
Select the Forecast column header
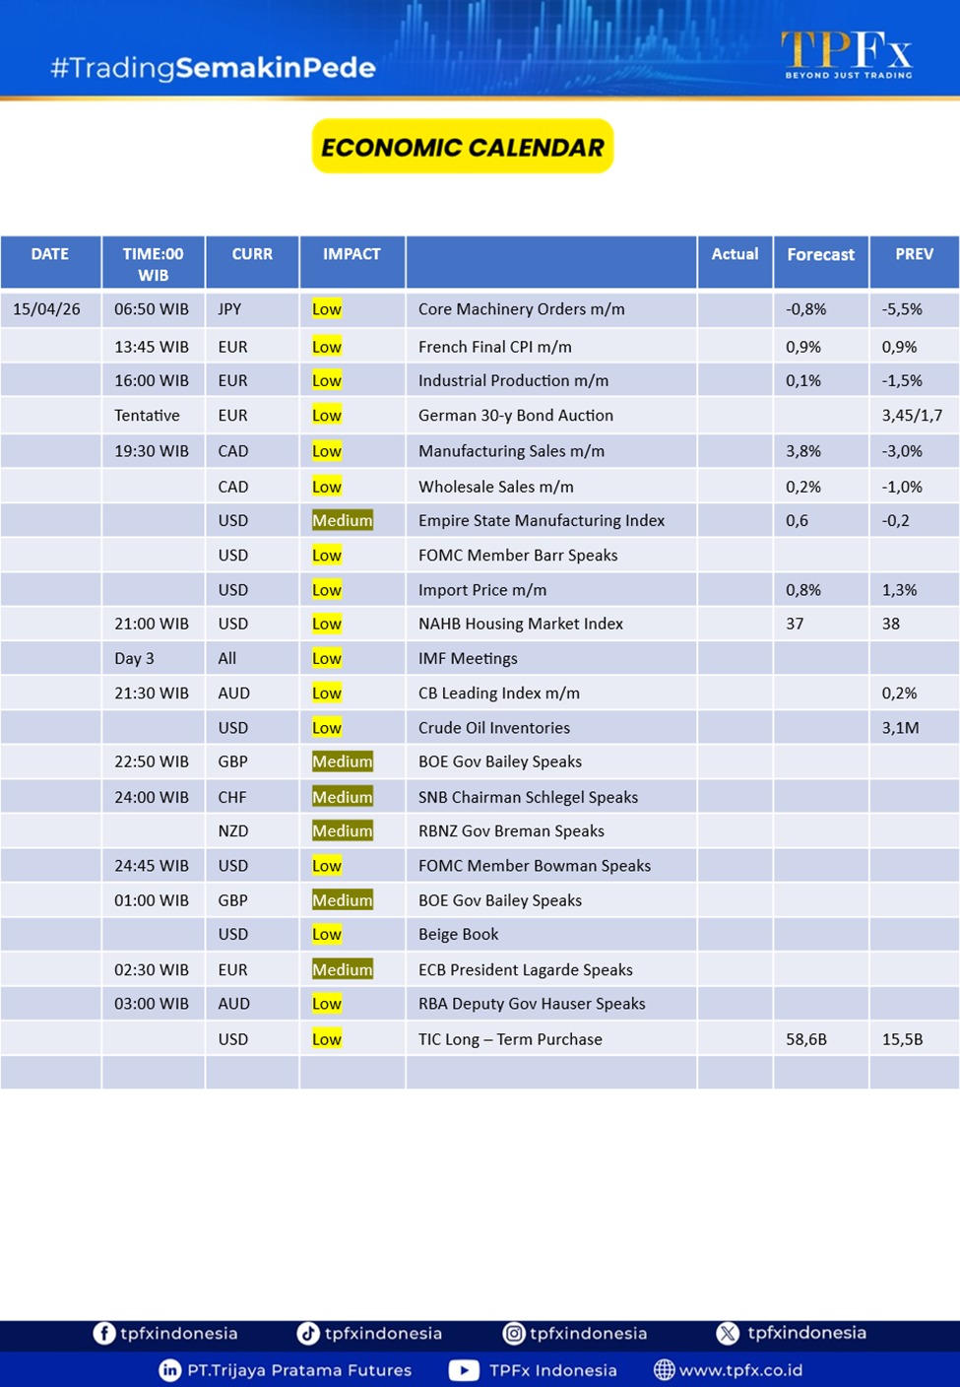click(820, 254)
